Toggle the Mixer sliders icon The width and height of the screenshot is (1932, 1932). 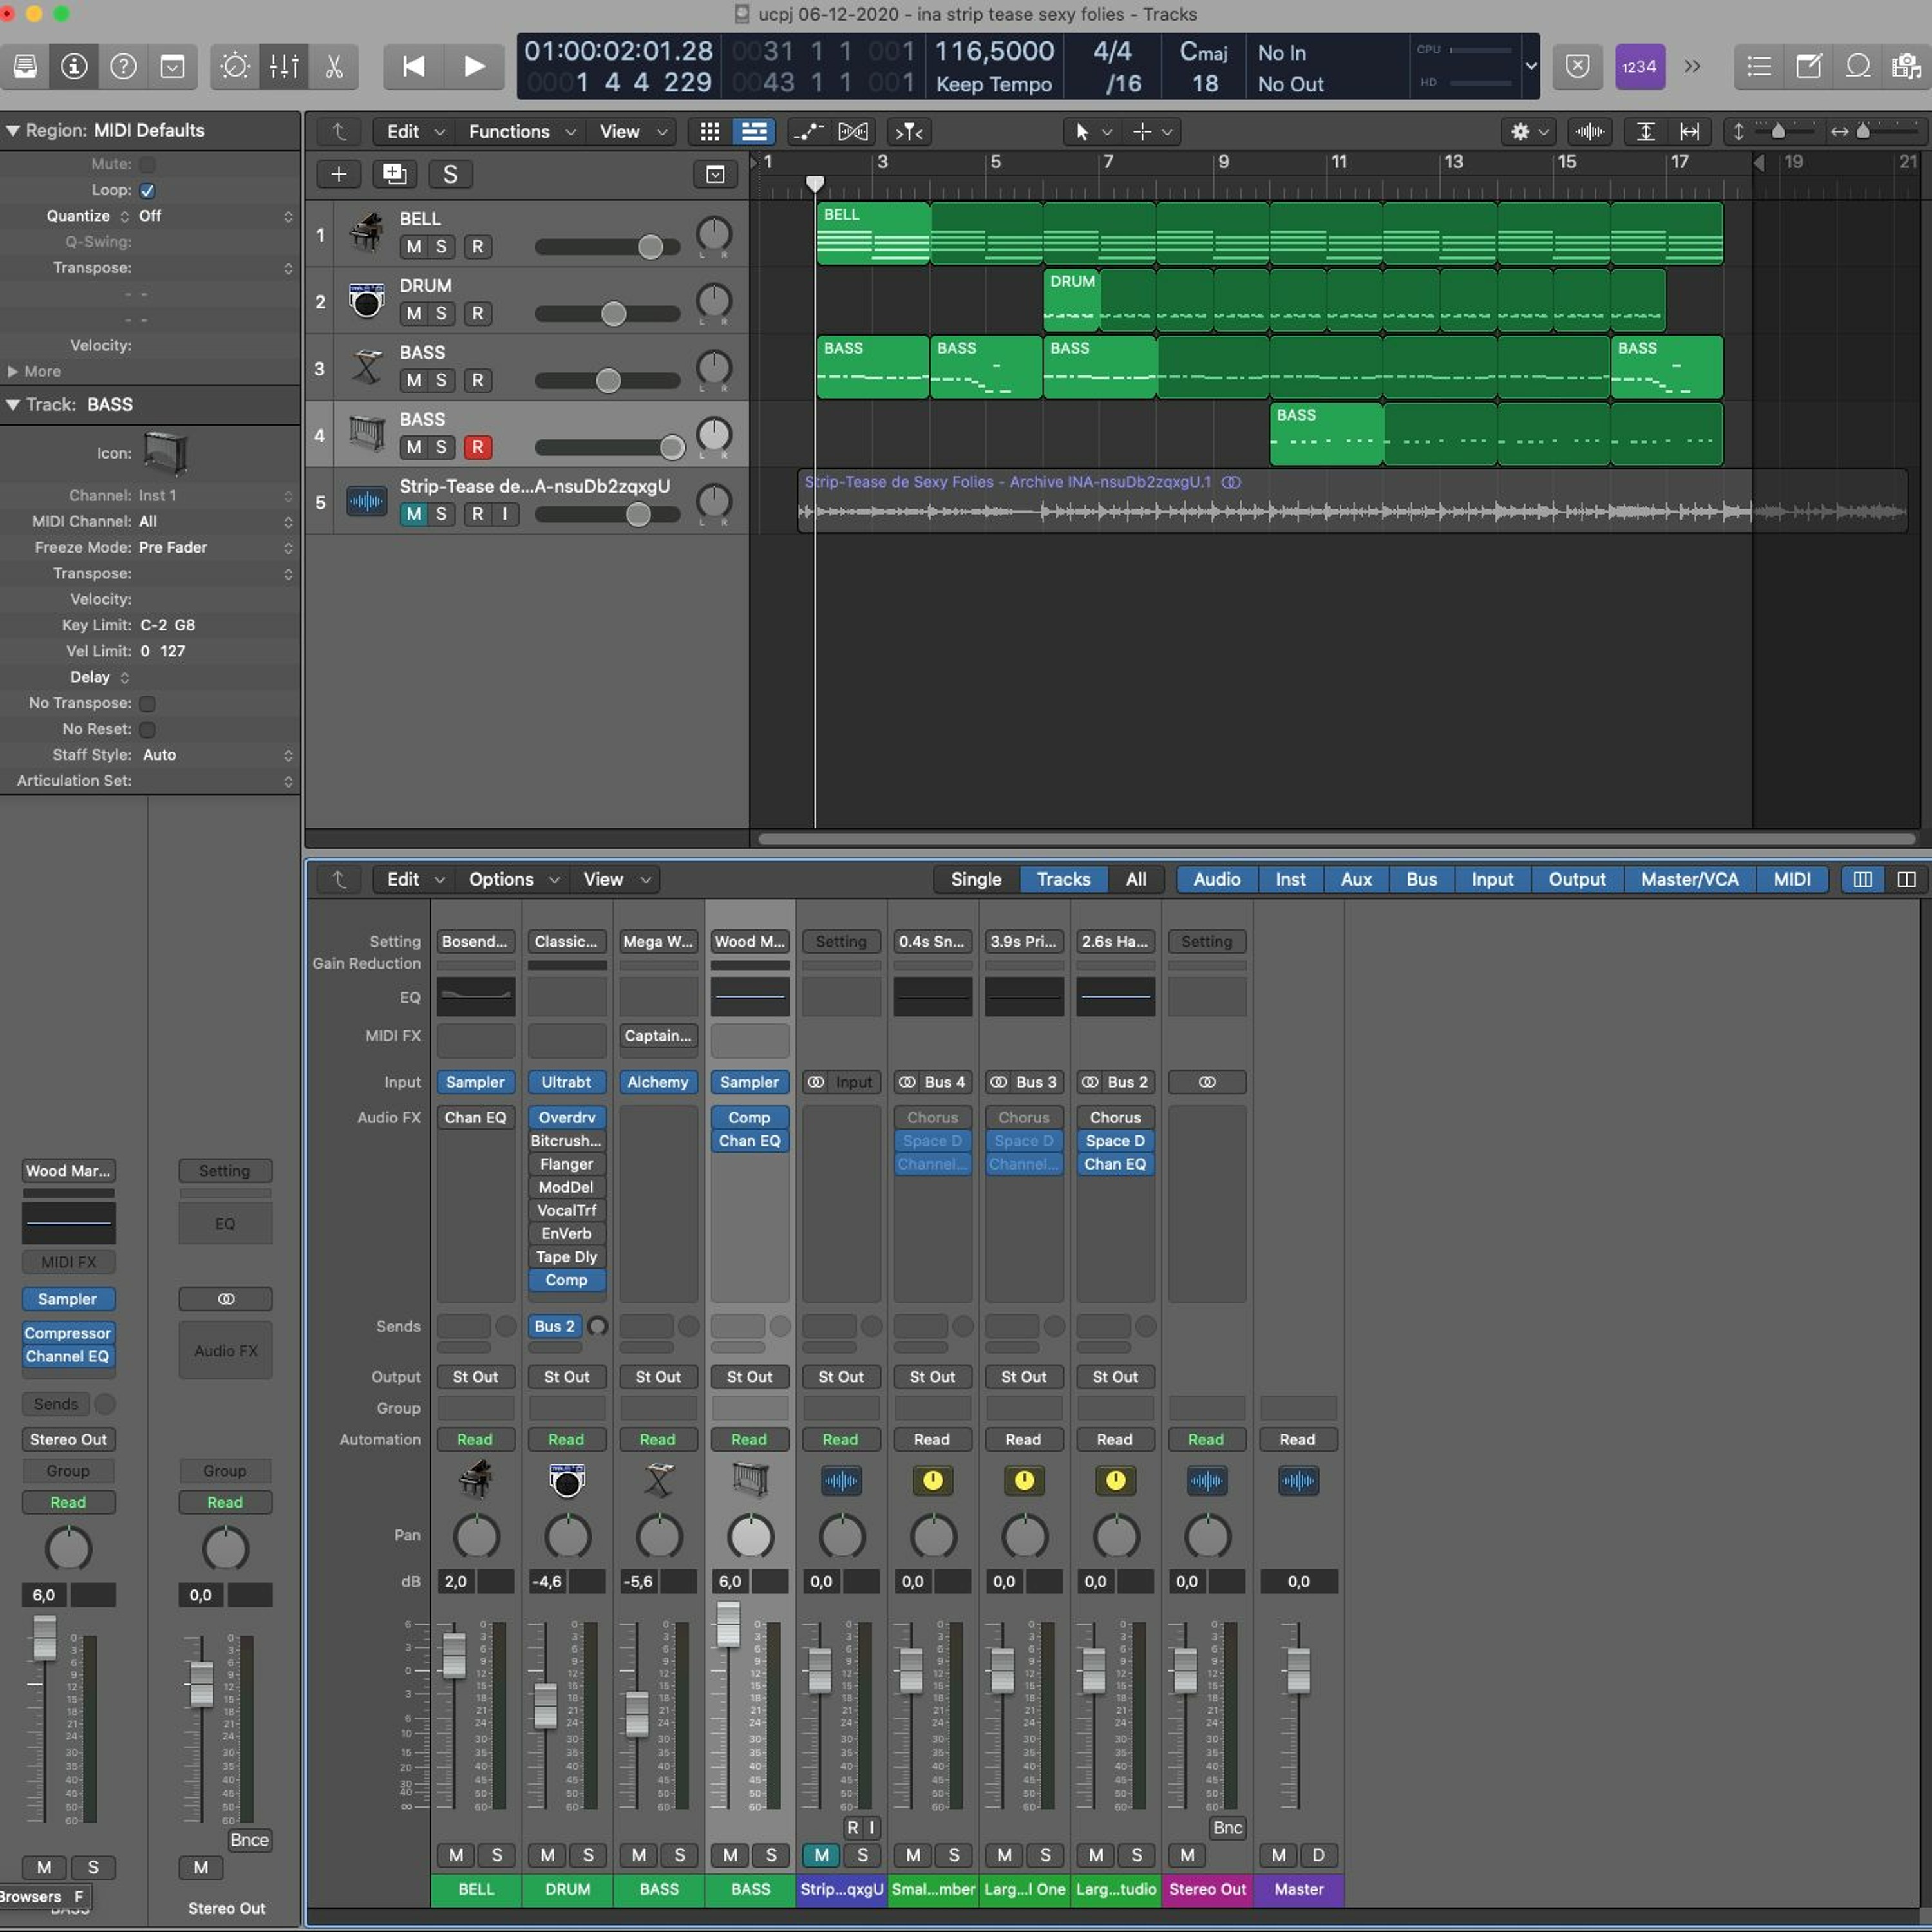click(284, 66)
